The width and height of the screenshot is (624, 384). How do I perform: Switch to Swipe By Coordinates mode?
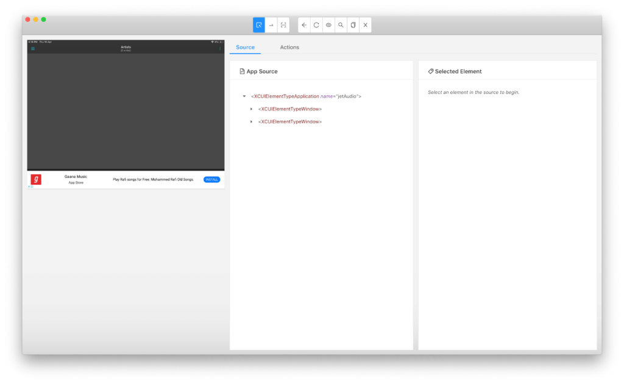(271, 25)
